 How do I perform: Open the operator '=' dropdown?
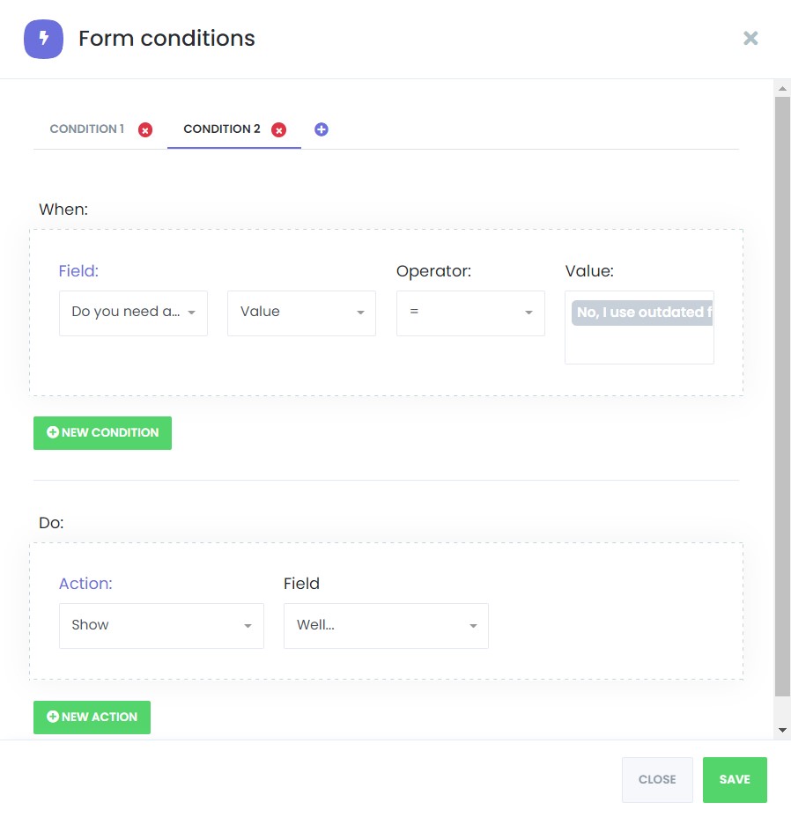[x=470, y=313]
